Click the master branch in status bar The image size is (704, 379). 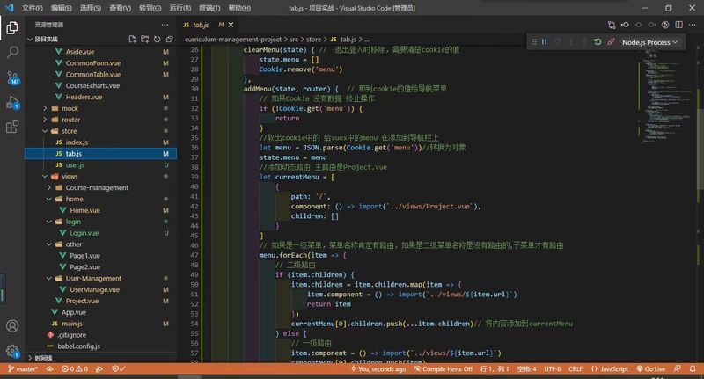point(23,368)
